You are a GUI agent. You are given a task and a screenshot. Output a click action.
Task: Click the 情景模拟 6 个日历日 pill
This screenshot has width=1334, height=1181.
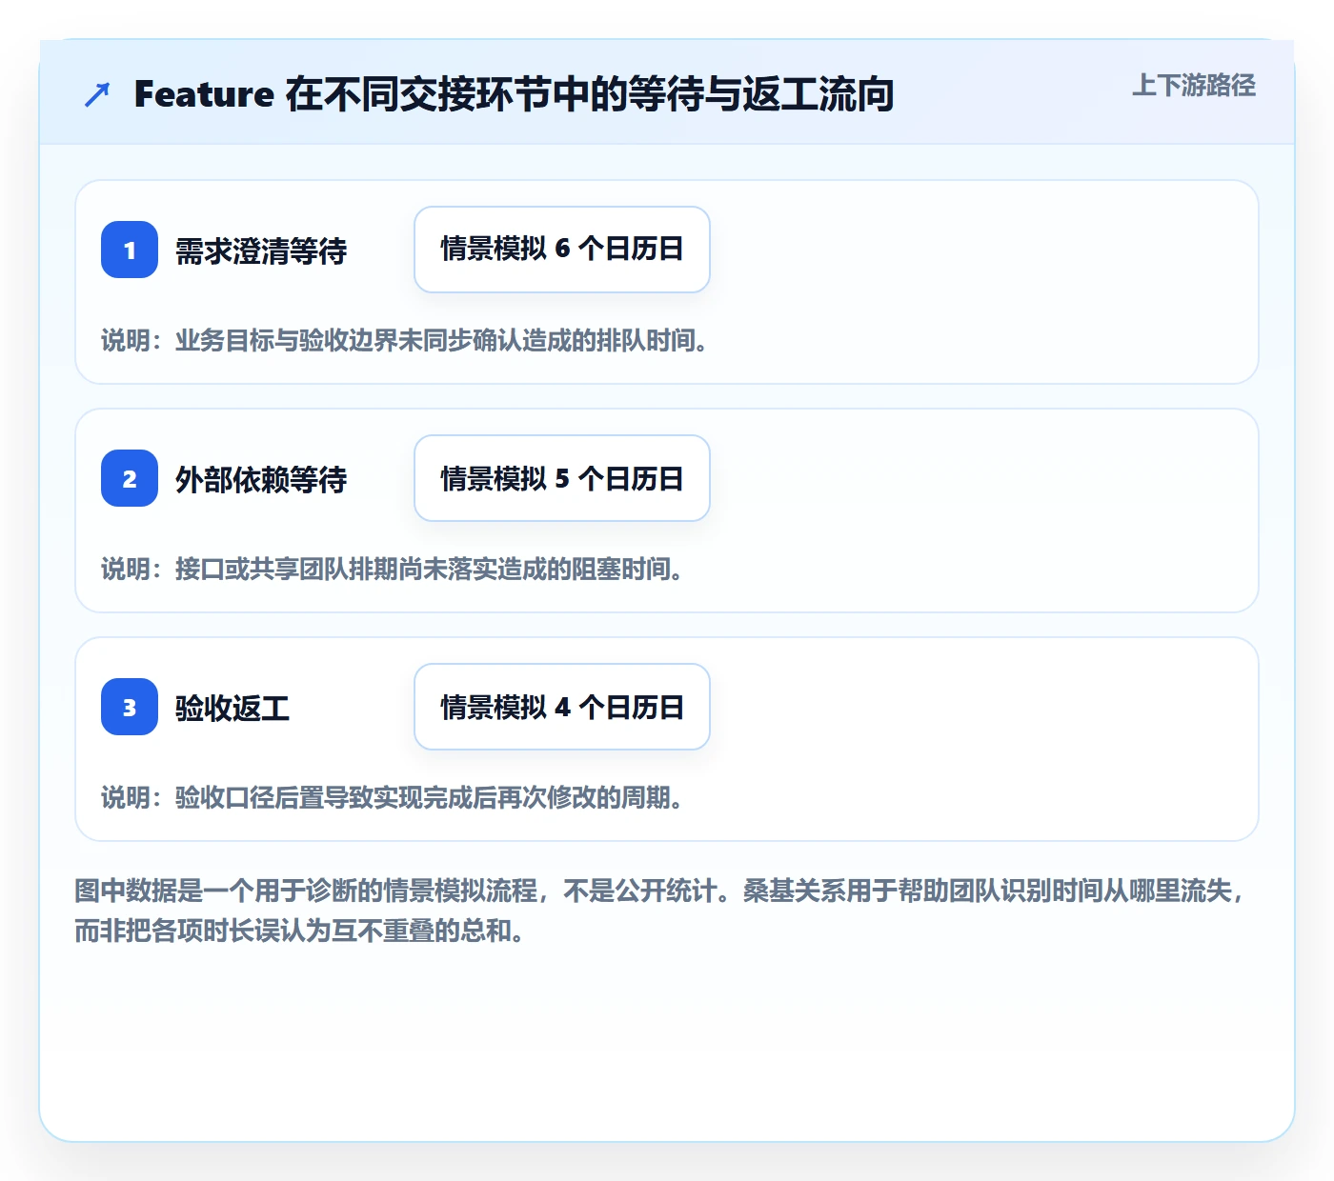tap(562, 250)
